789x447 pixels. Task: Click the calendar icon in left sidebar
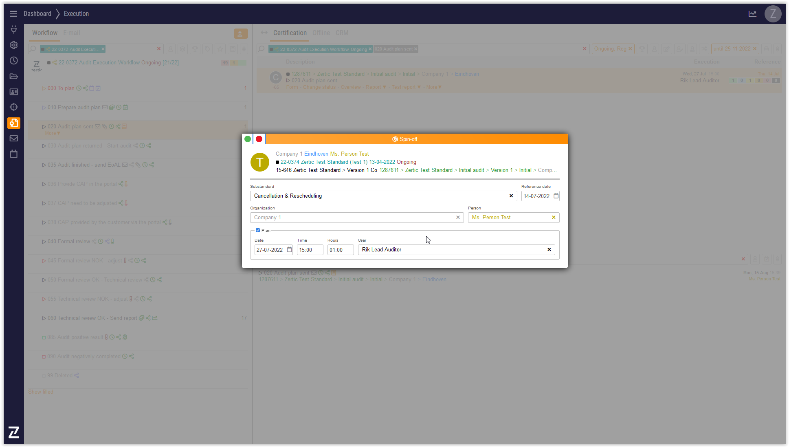pyautogui.click(x=13, y=154)
